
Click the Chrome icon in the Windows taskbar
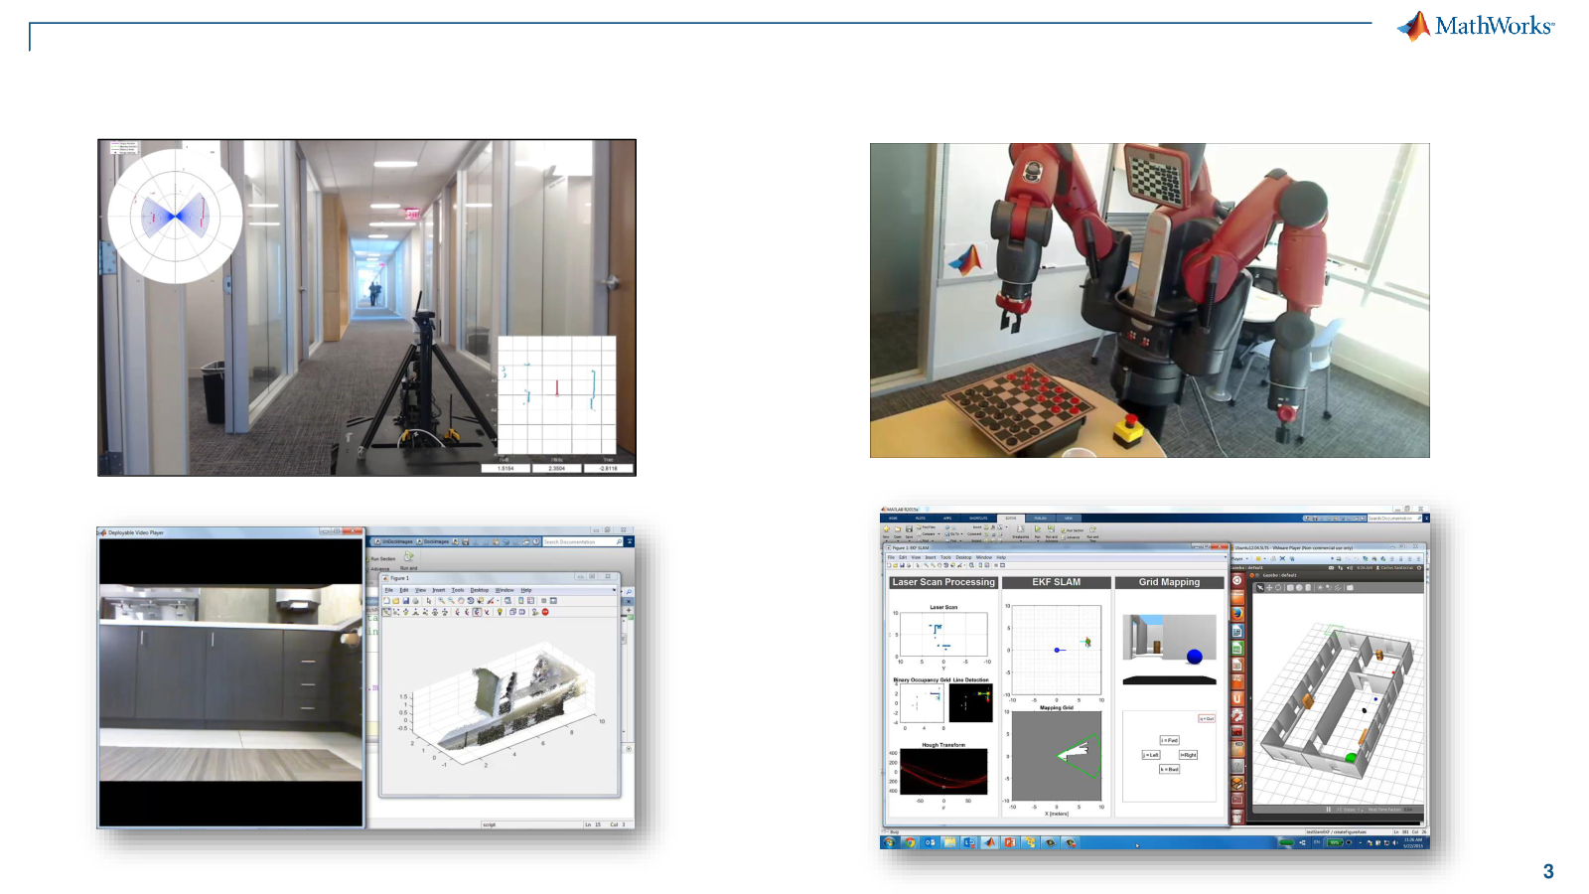pyautogui.click(x=910, y=842)
